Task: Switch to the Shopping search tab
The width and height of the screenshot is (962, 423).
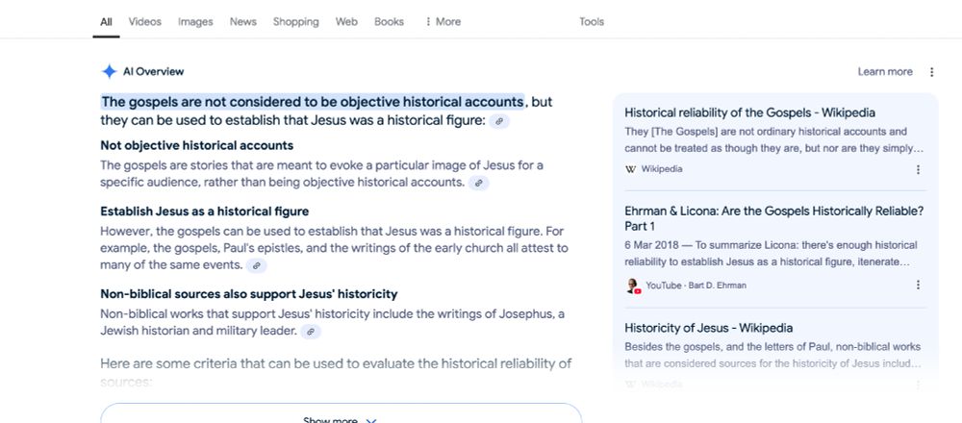Action: (295, 21)
